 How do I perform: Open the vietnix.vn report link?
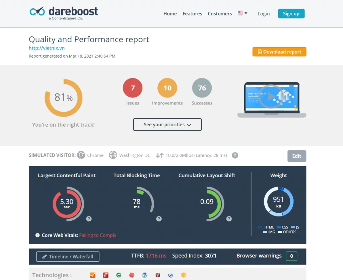pyautogui.click(x=47, y=48)
